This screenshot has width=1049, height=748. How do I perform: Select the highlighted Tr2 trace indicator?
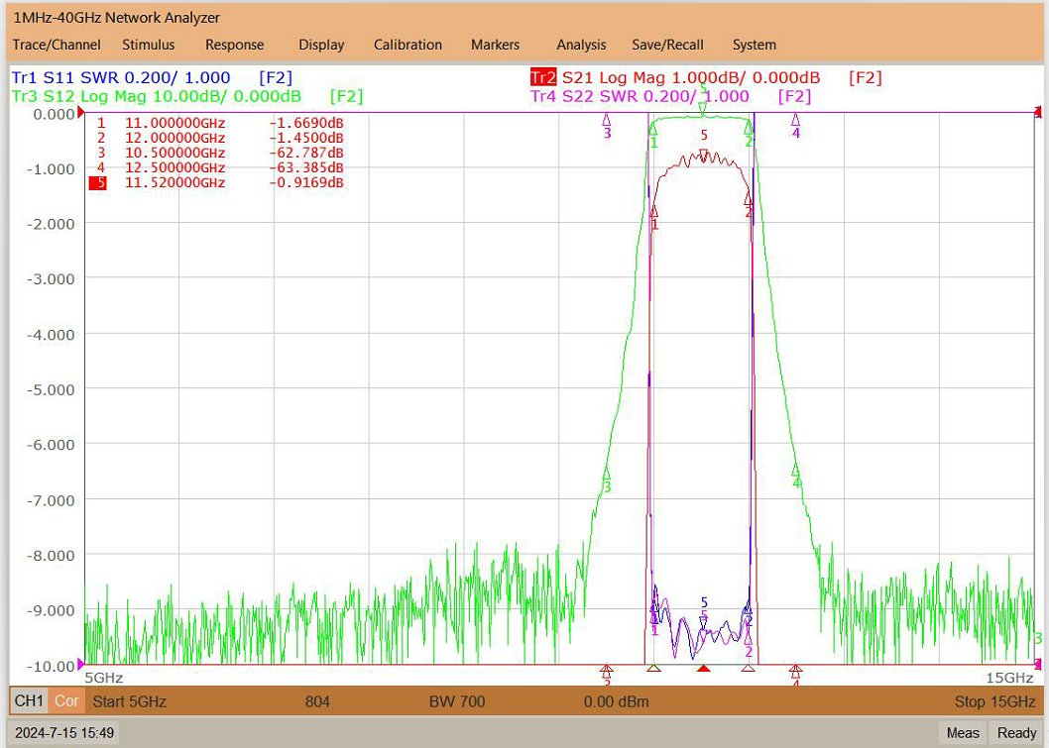[543, 77]
